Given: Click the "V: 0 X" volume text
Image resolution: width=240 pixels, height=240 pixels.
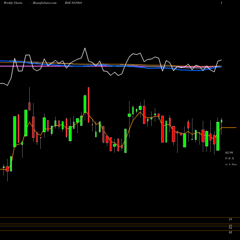Looking at the screenshot, I should 229,158.
